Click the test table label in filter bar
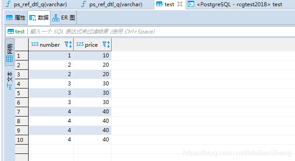295x161 pixels. pyautogui.click(x=16, y=32)
